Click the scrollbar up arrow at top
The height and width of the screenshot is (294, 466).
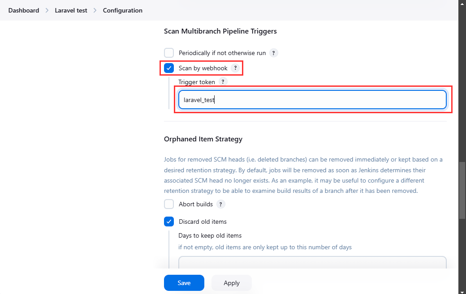[462, 2]
